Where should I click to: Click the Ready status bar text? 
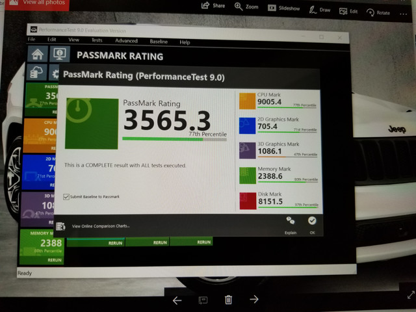coord(25,273)
